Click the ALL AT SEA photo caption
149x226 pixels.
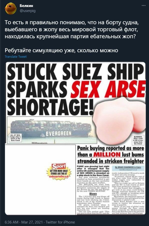(15, 138)
